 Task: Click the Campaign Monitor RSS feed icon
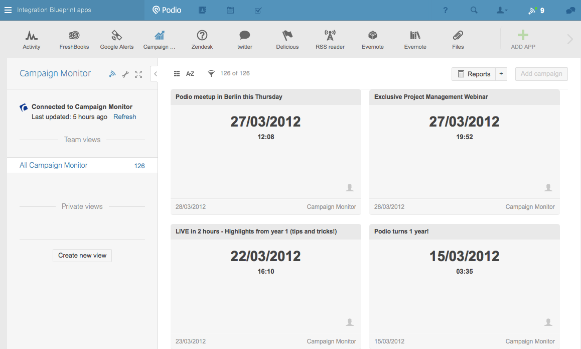point(112,74)
